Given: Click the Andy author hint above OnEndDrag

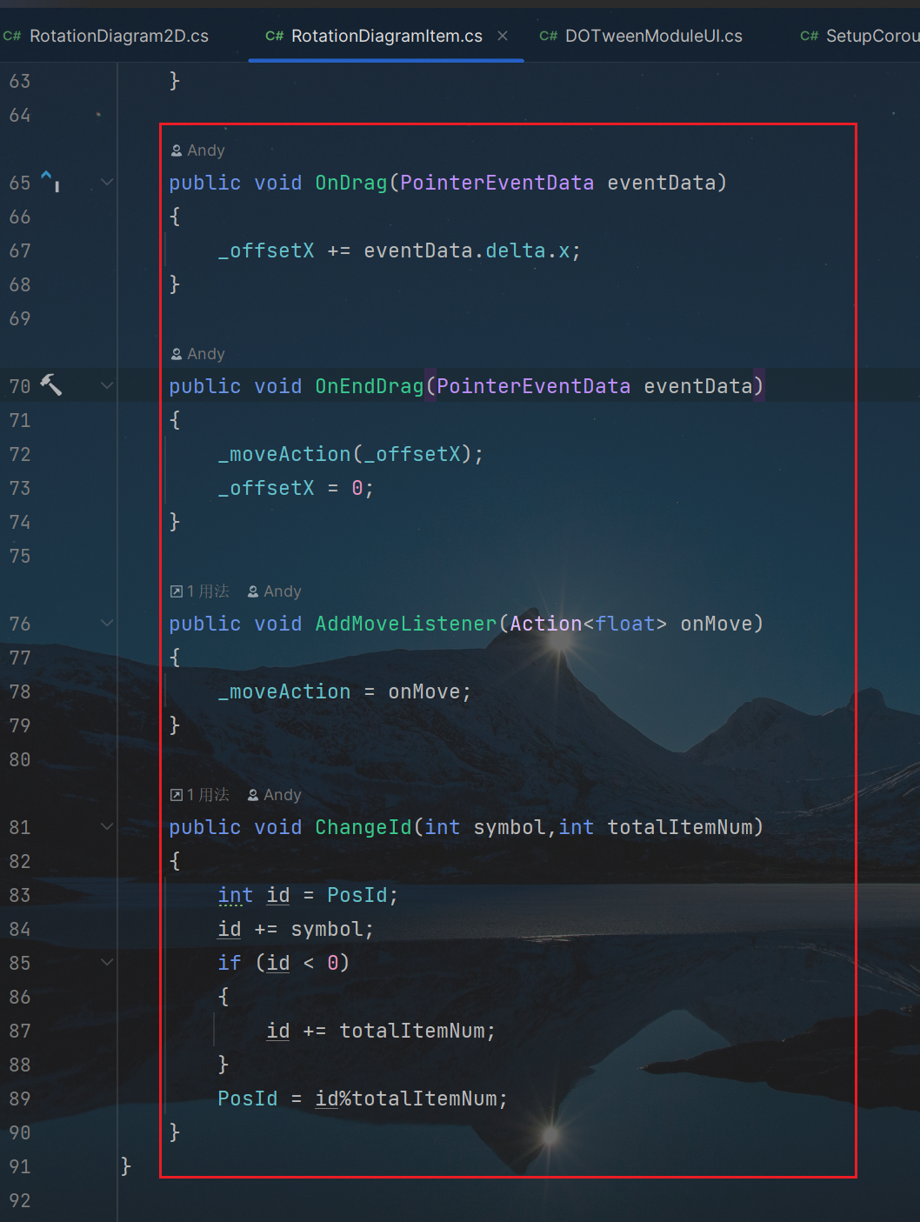Looking at the screenshot, I should (198, 354).
